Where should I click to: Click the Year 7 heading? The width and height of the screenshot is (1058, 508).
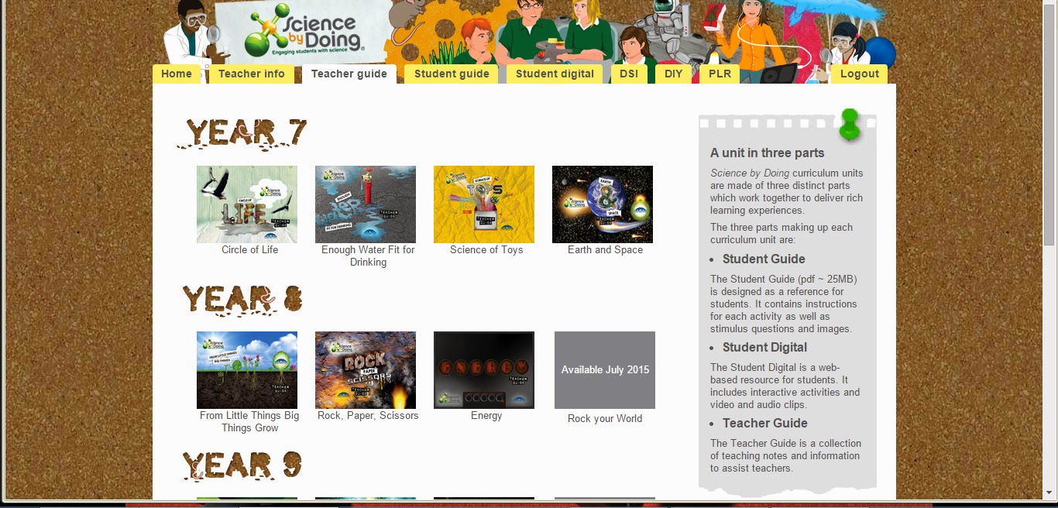[x=242, y=133]
